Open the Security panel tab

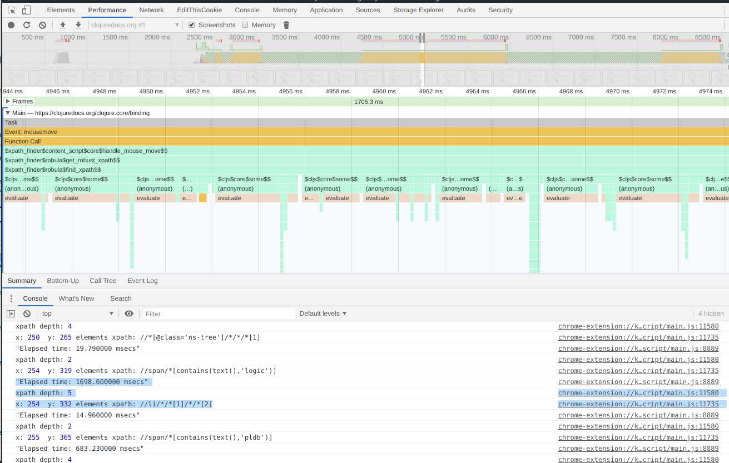[x=500, y=10]
